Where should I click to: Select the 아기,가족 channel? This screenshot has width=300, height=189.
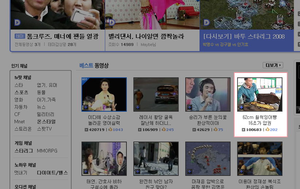[x=46, y=100]
